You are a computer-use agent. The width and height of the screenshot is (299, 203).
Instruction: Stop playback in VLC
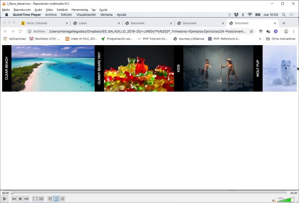20,199
